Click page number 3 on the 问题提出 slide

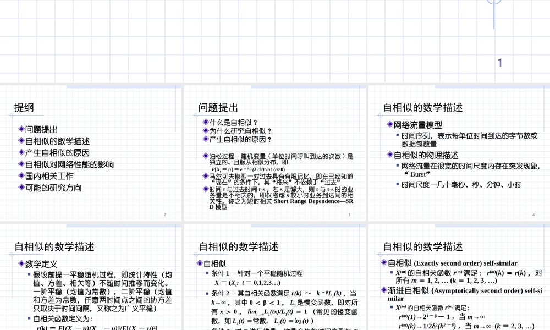[348, 215]
